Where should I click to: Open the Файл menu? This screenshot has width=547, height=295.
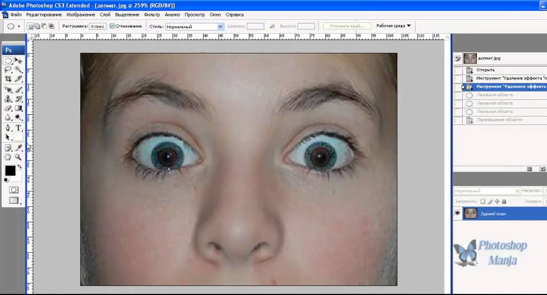pos(16,14)
